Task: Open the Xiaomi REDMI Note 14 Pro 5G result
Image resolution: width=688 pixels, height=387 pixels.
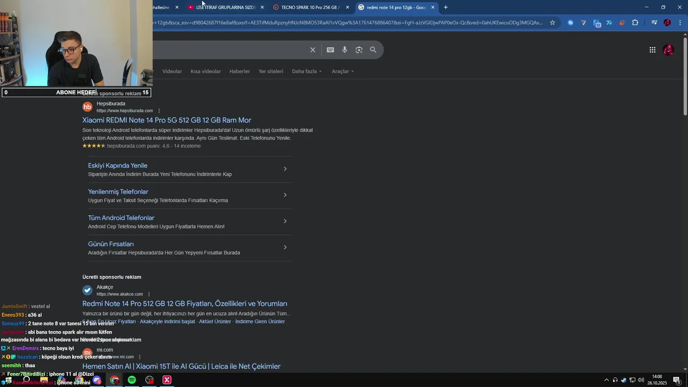Action: tap(167, 120)
